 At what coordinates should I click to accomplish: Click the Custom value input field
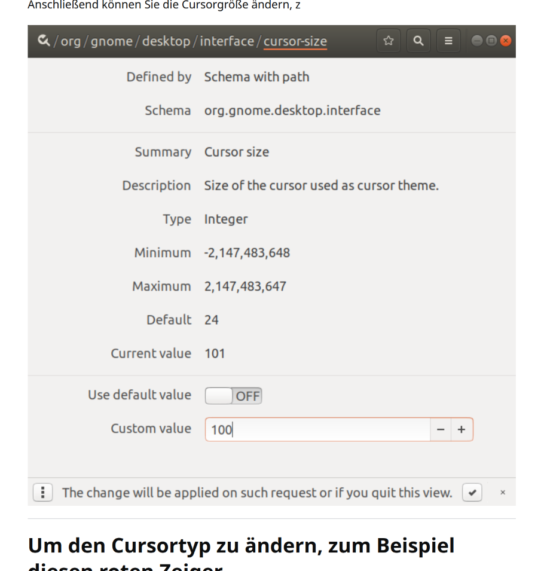(x=317, y=430)
